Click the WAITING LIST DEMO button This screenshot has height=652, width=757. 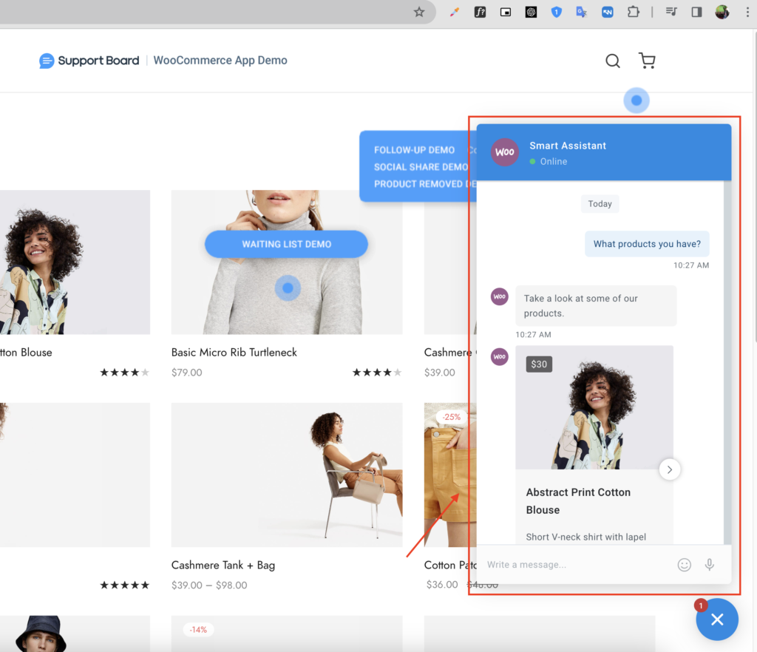click(x=286, y=244)
